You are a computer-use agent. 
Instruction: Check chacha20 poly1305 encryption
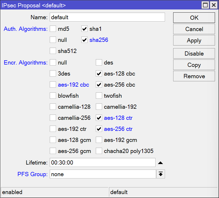tap(99, 151)
